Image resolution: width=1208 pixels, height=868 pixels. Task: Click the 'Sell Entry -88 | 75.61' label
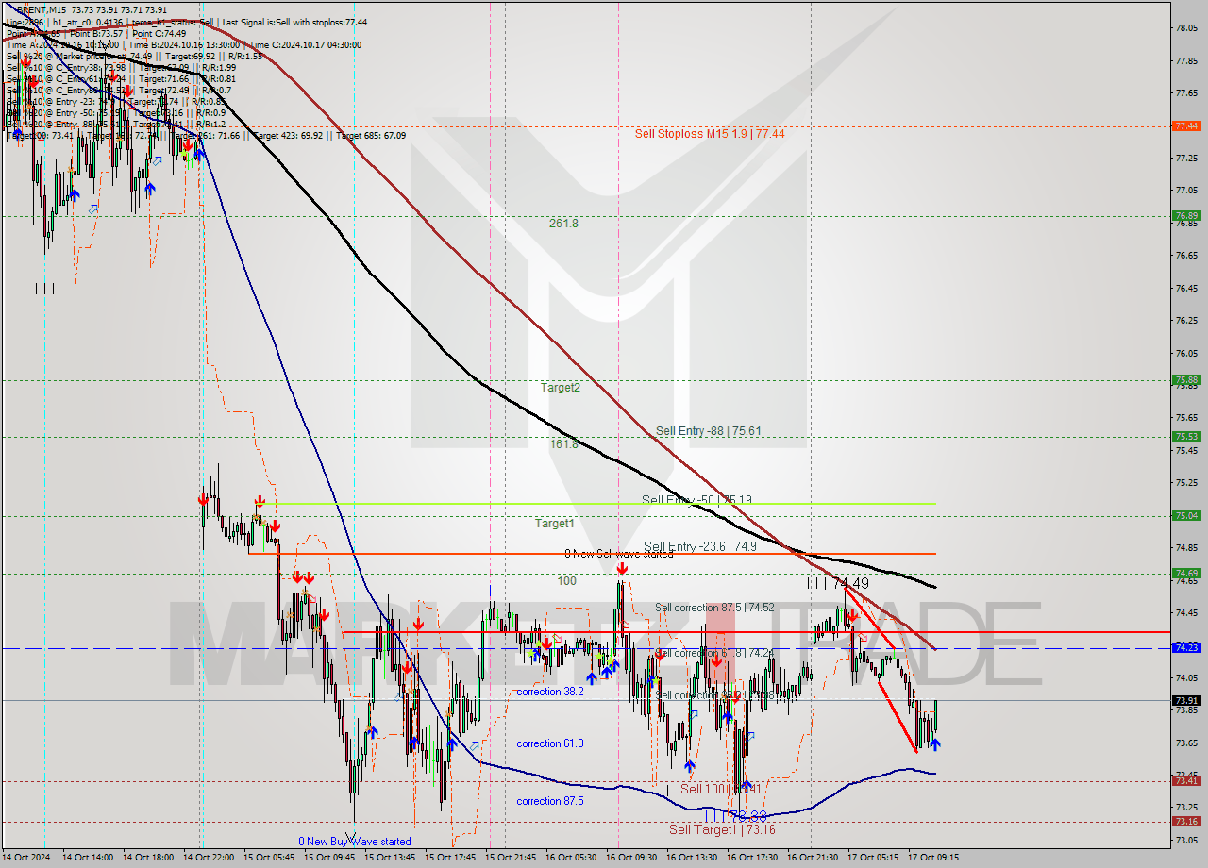(x=709, y=431)
